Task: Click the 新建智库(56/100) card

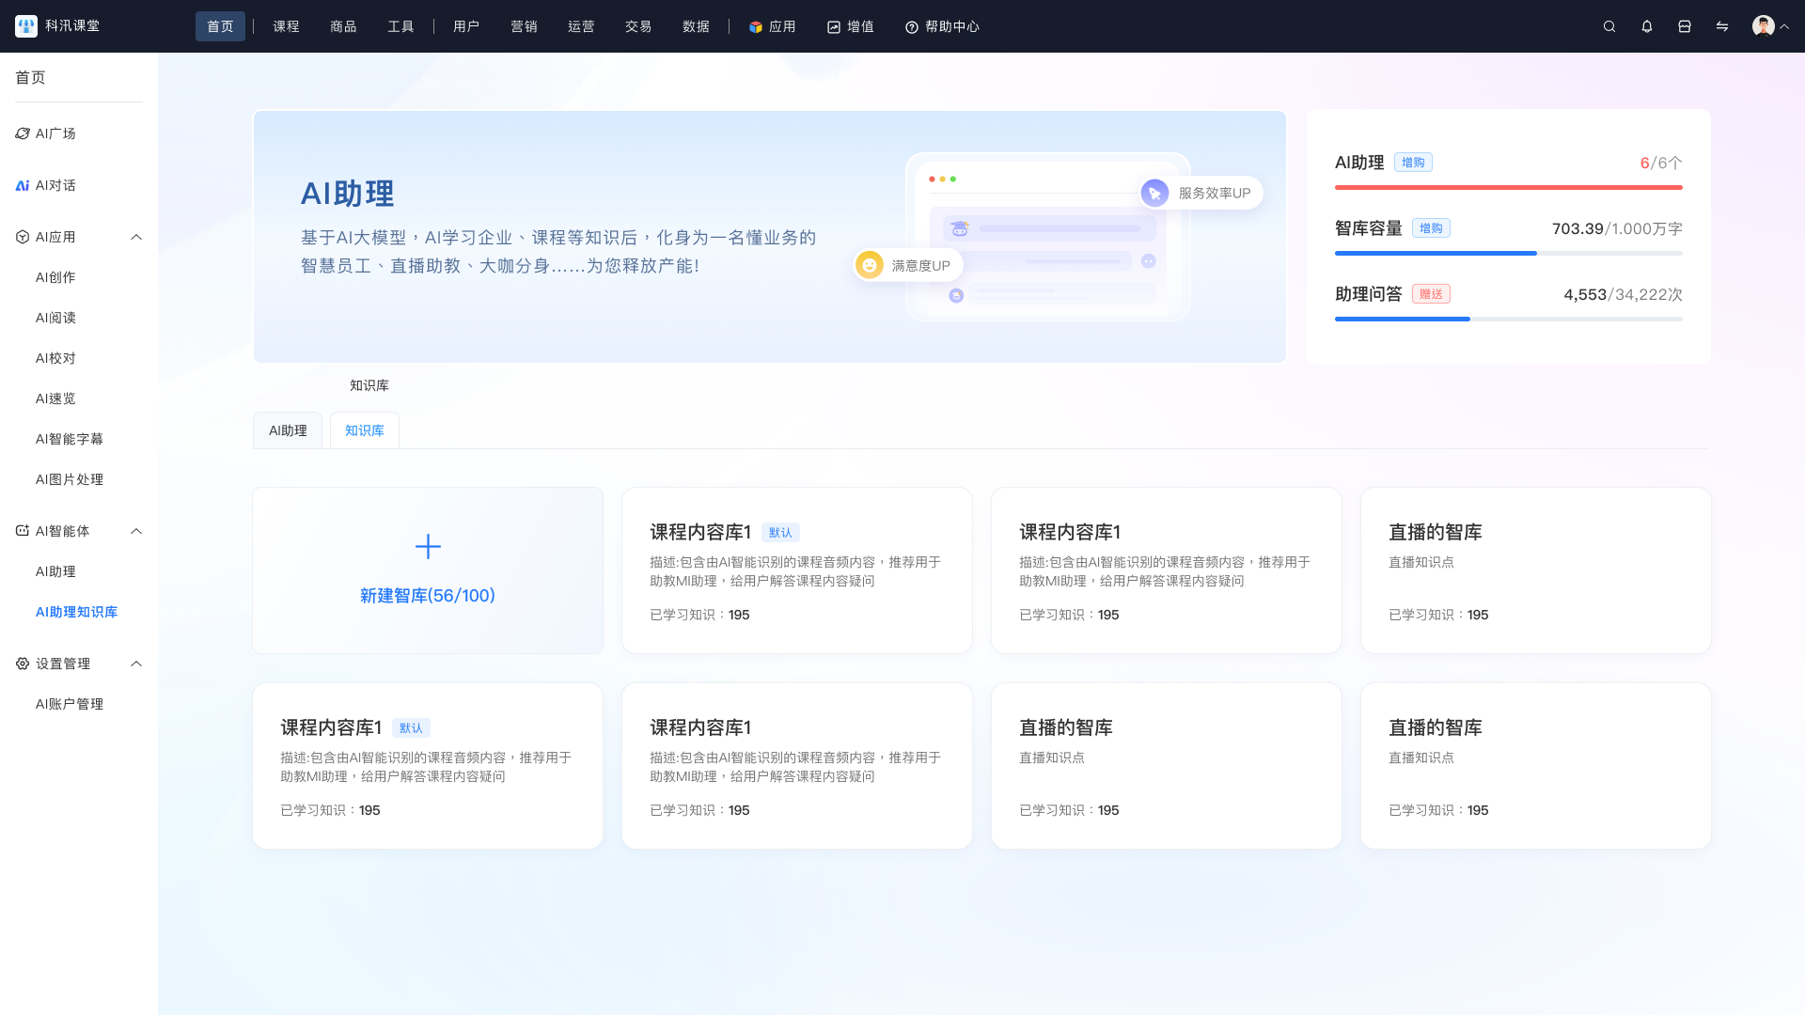Action: 428,570
